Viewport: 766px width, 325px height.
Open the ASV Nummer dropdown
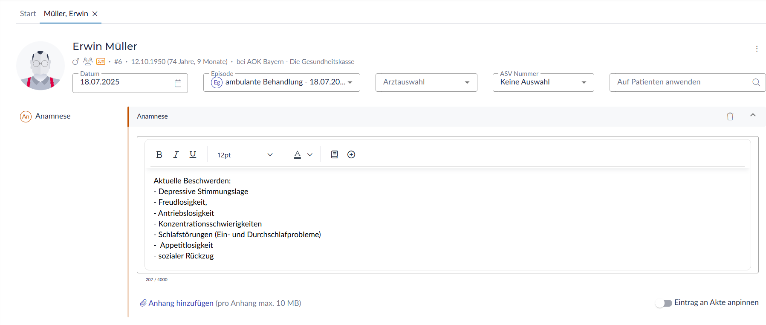[543, 82]
